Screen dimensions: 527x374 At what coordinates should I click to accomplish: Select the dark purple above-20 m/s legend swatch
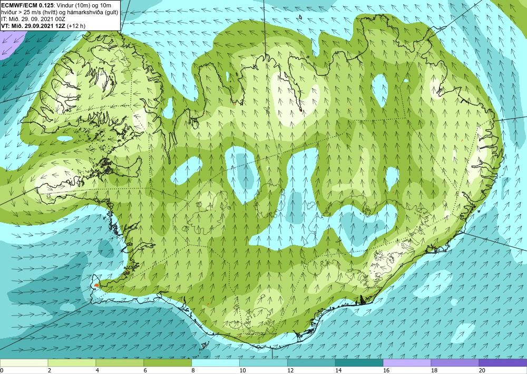click(503, 363)
